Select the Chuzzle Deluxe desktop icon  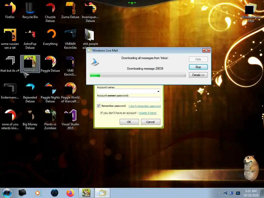coord(50,12)
